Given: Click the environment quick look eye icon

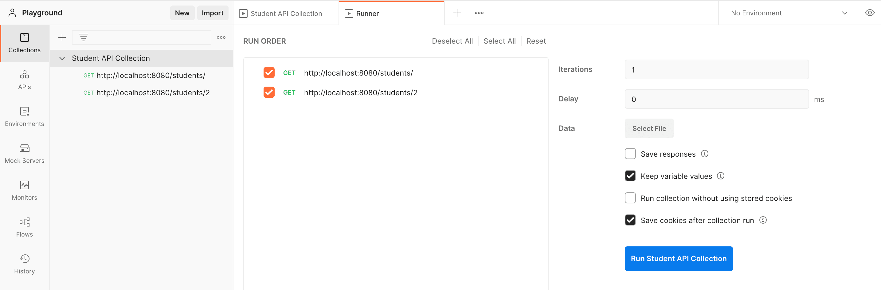Looking at the screenshot, I should tap(870, 13).
